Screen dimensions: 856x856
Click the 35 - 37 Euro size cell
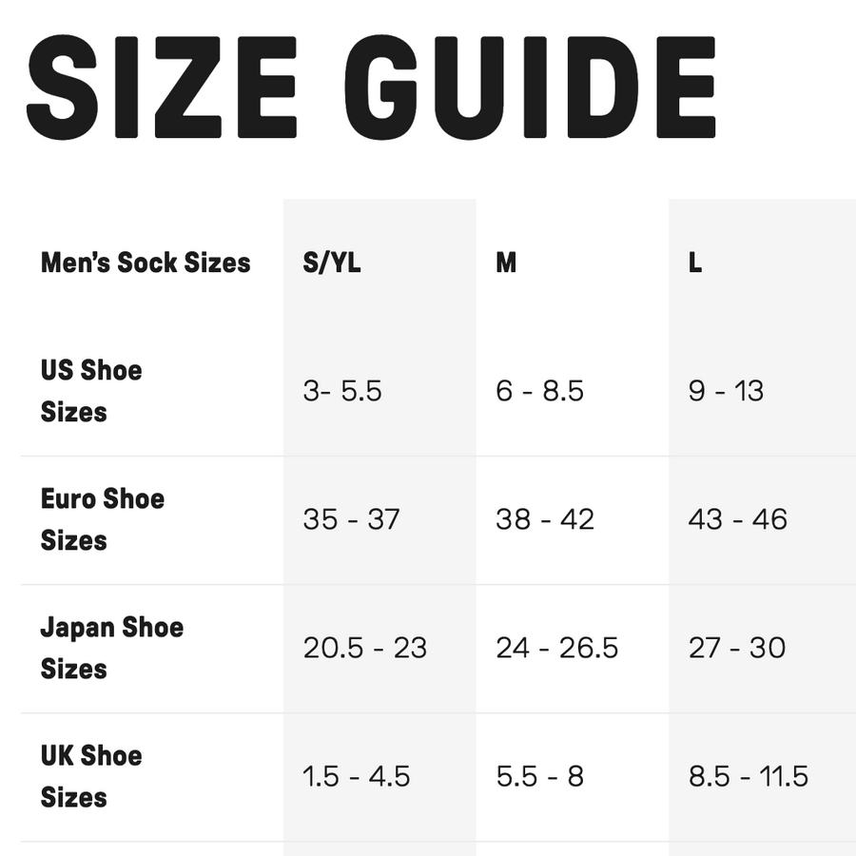click(352, 519)
